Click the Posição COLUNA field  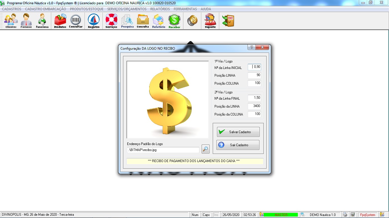click(x=254, y=83)
